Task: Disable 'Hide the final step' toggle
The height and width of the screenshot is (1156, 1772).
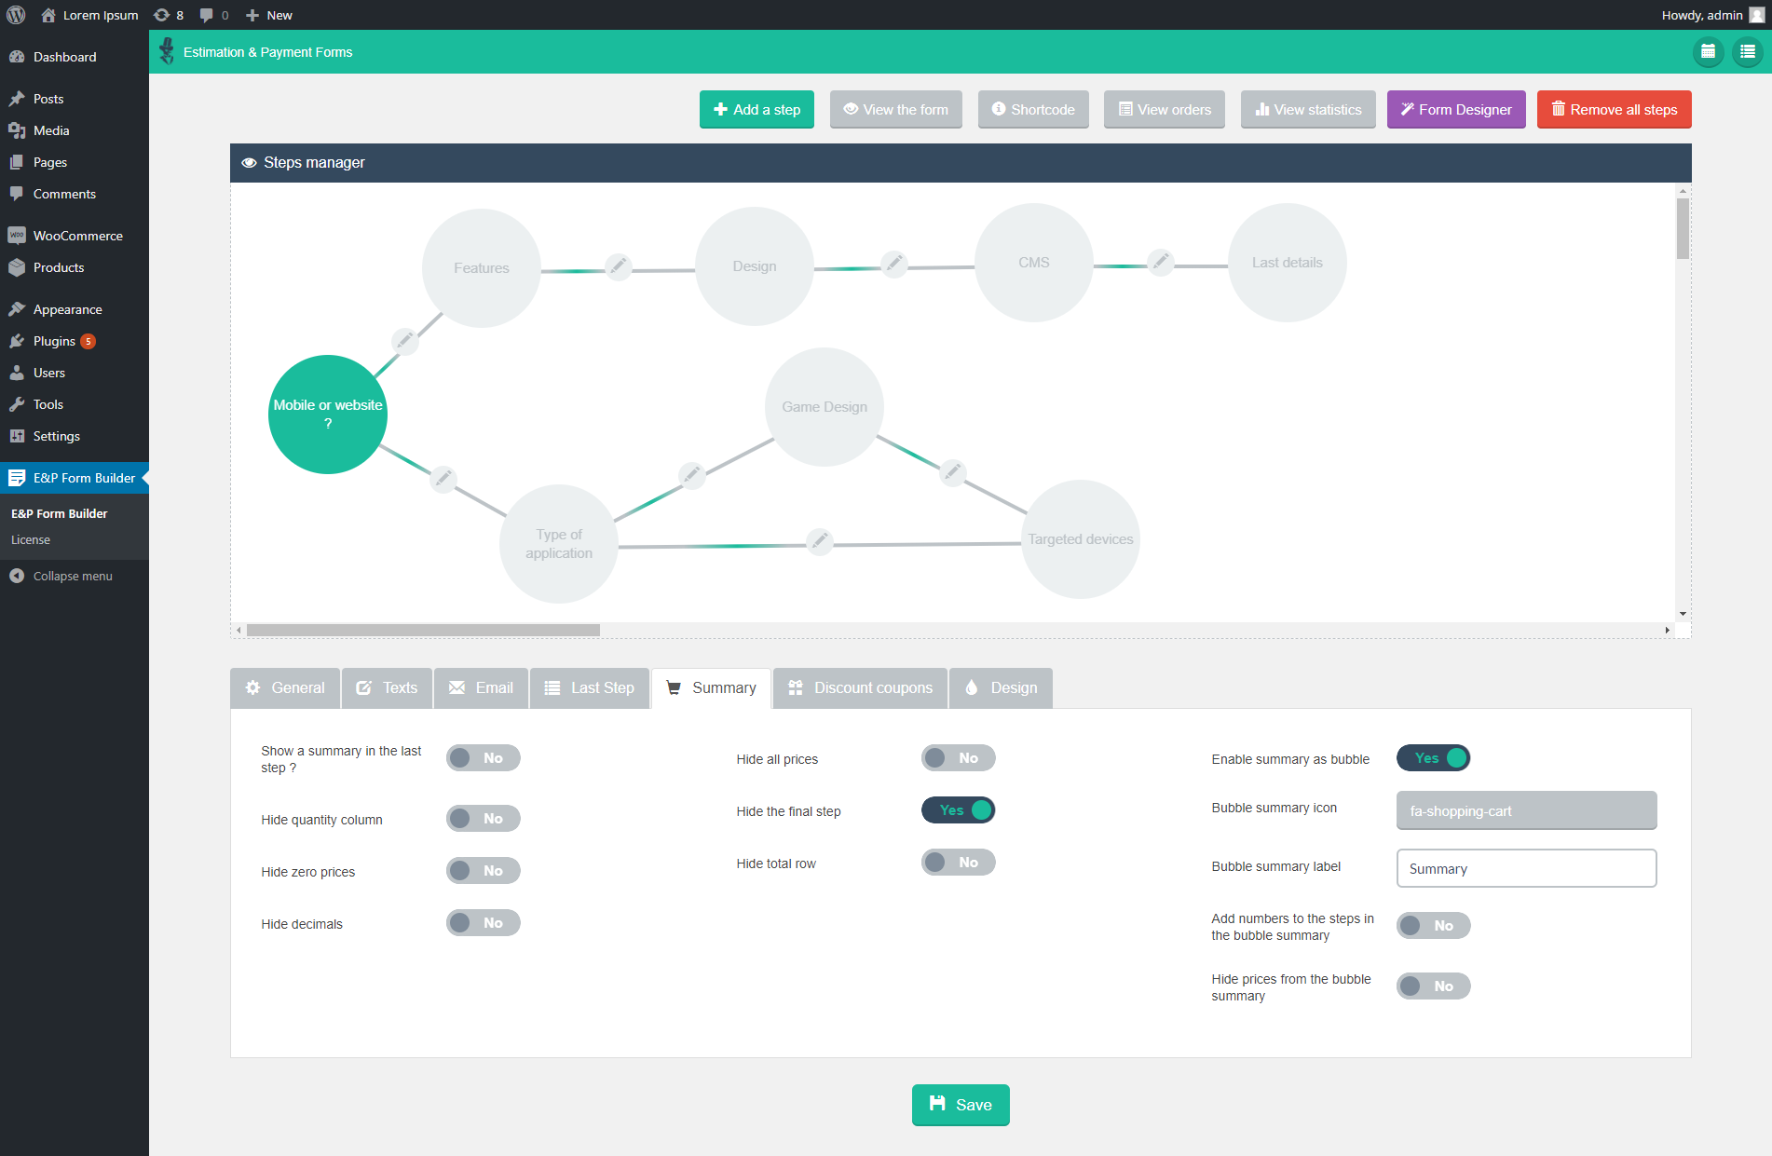Action: (958, 809)
